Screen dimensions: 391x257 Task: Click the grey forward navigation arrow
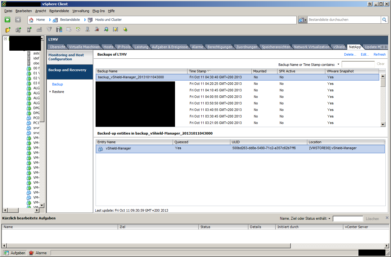point(18,20)
